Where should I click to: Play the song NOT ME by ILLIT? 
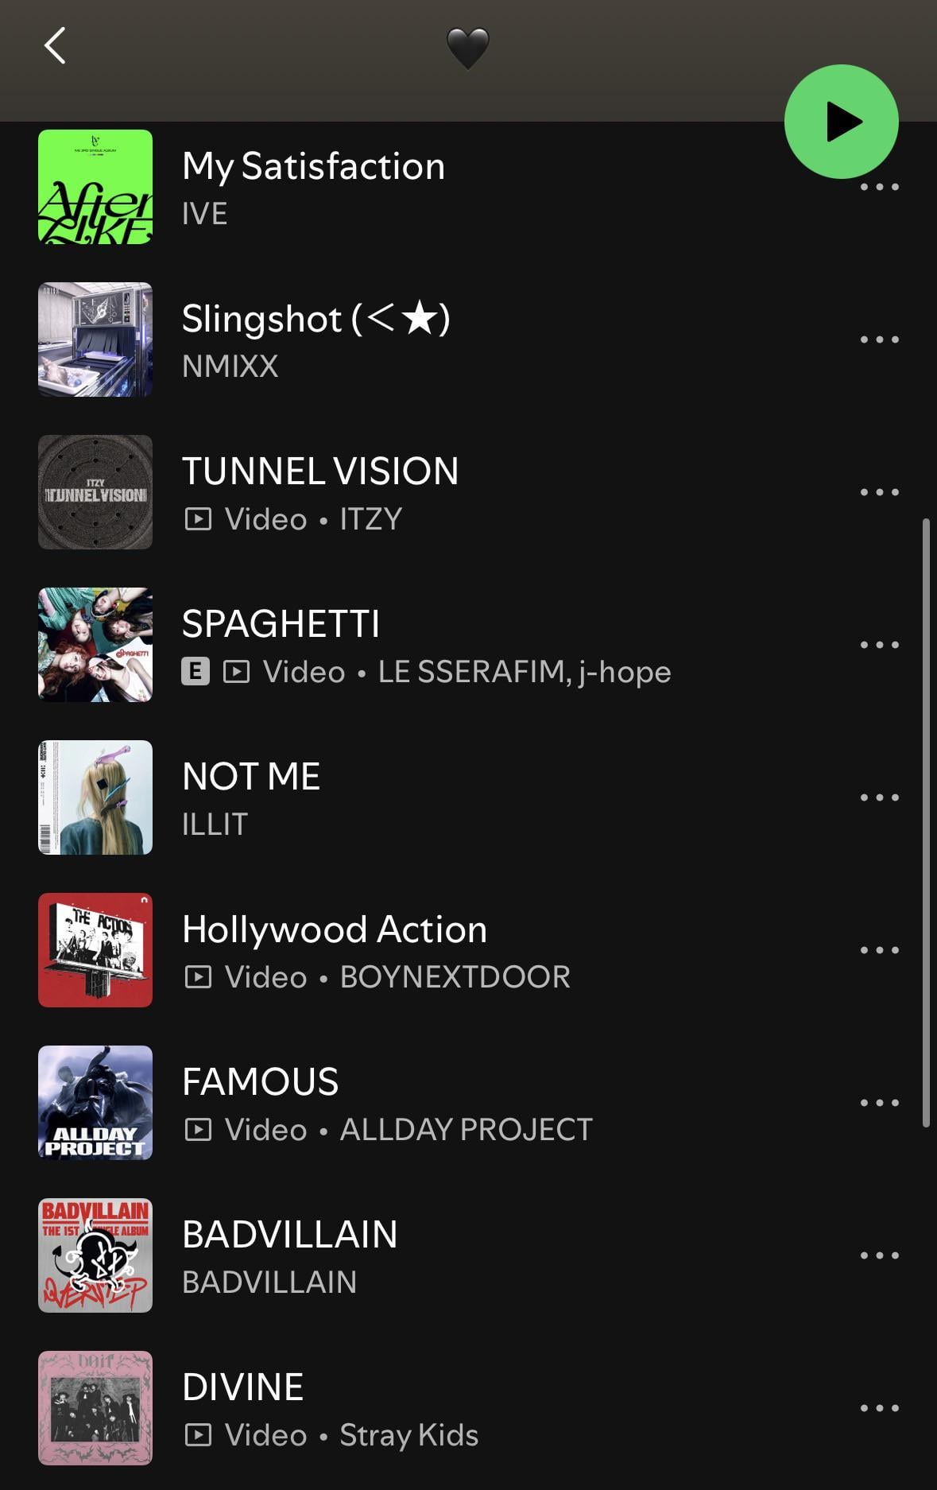click(251, 777)
